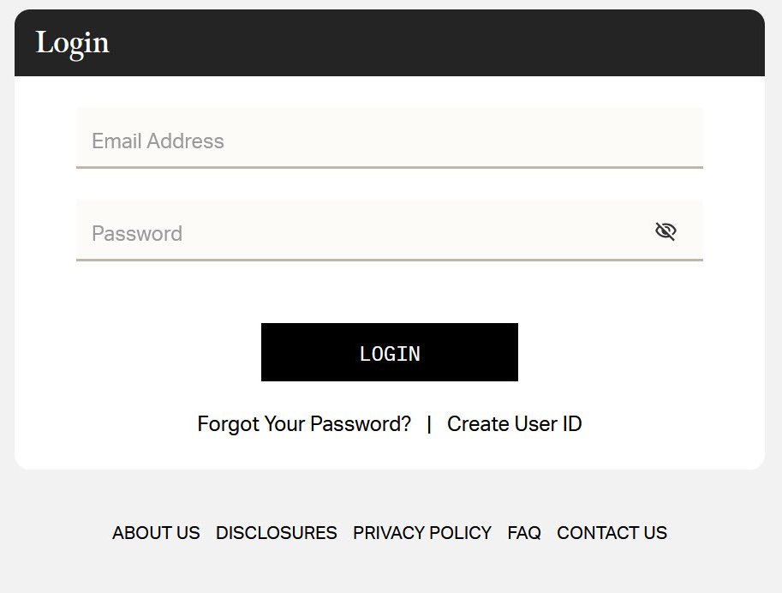Open the Forgot Your Password link
The image size is (782, 593).
(304, 424)
